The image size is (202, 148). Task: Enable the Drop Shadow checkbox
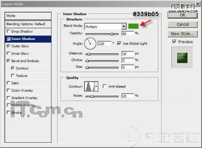pos(8,31)
